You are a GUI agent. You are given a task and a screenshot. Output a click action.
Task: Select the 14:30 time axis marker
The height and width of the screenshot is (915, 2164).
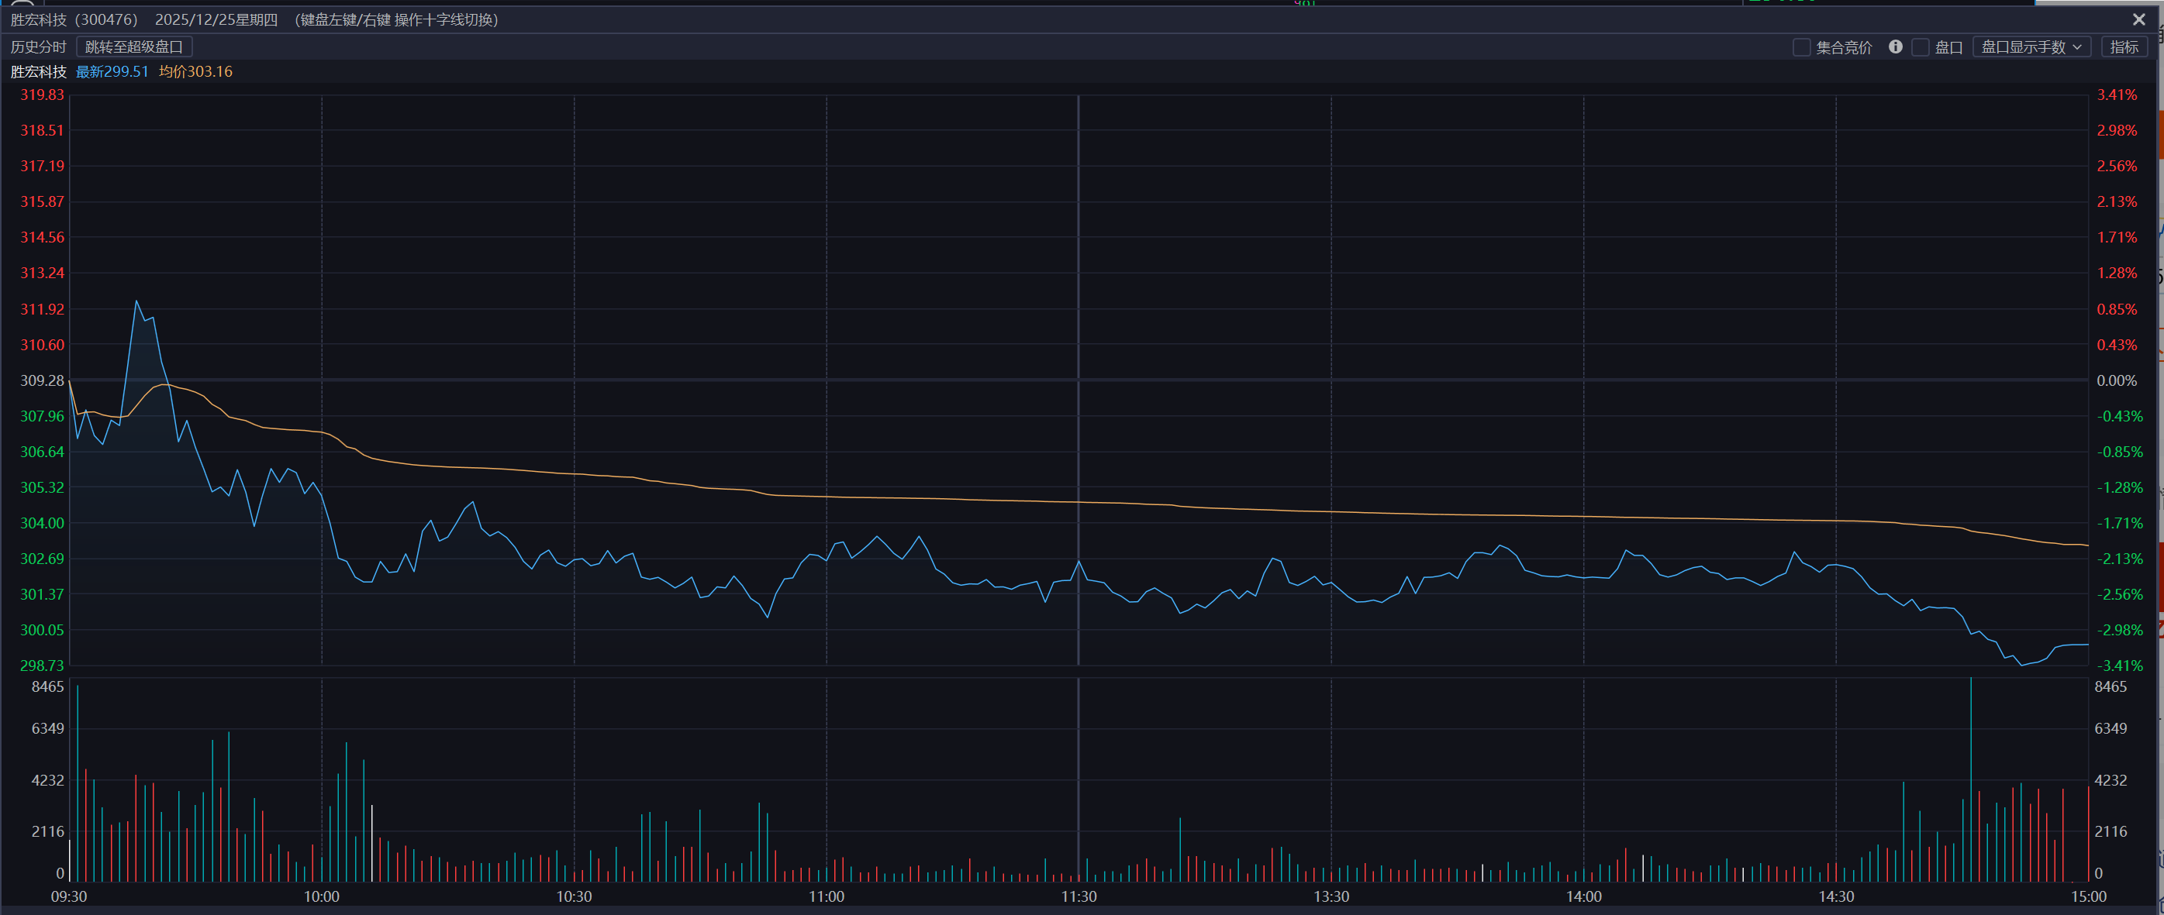1835,896
